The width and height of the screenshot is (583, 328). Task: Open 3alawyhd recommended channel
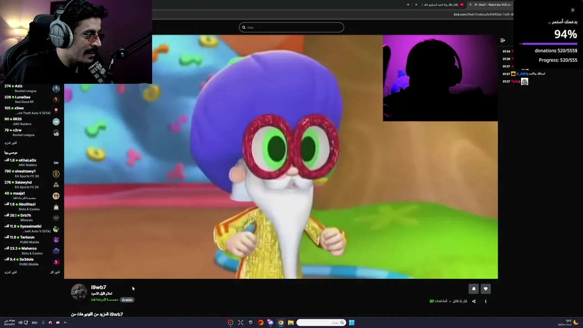click(x=32, y=184)
